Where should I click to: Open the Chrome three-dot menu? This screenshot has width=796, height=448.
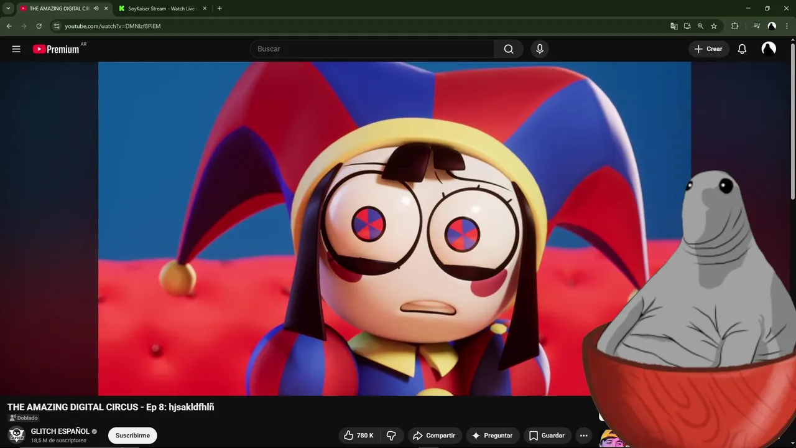(x=787, y=26)
